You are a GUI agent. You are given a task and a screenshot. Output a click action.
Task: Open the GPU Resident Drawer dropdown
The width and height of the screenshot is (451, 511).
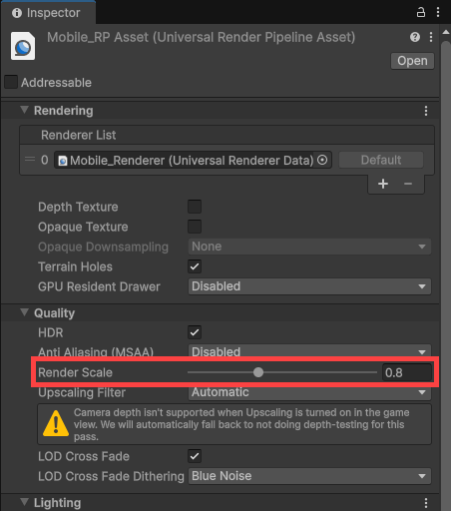coord(309,286)
